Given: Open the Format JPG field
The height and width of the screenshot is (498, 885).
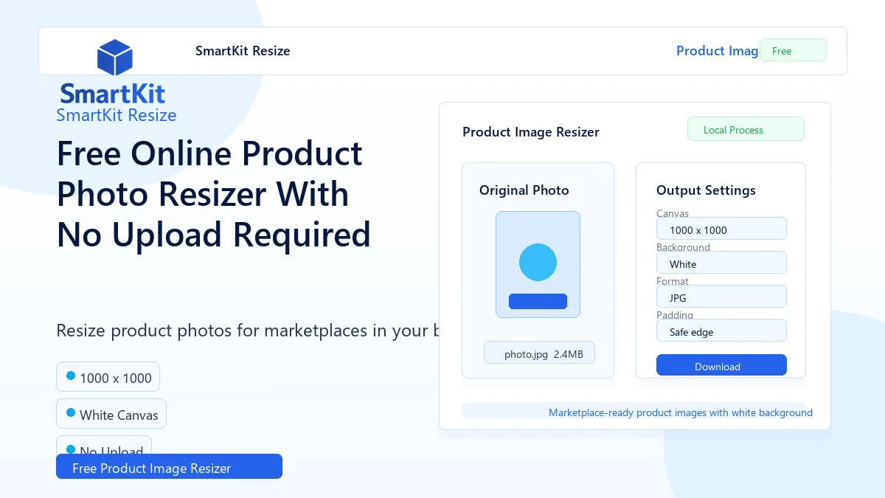Looking at the screenshot, I should [721, 297].
